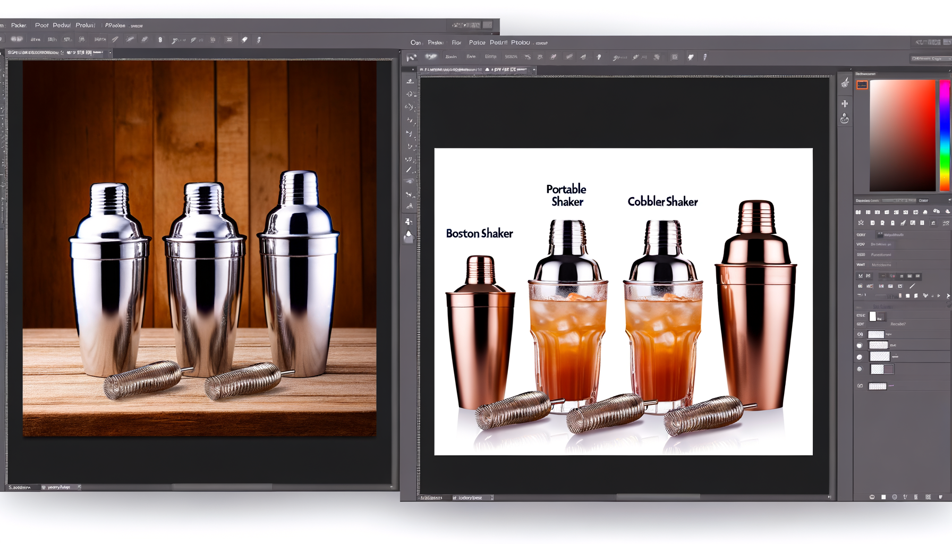Click the cross-shaped icon in the collapsed panel strip
This screenshot has width=952, height=544.
click(x=845, y=104)
